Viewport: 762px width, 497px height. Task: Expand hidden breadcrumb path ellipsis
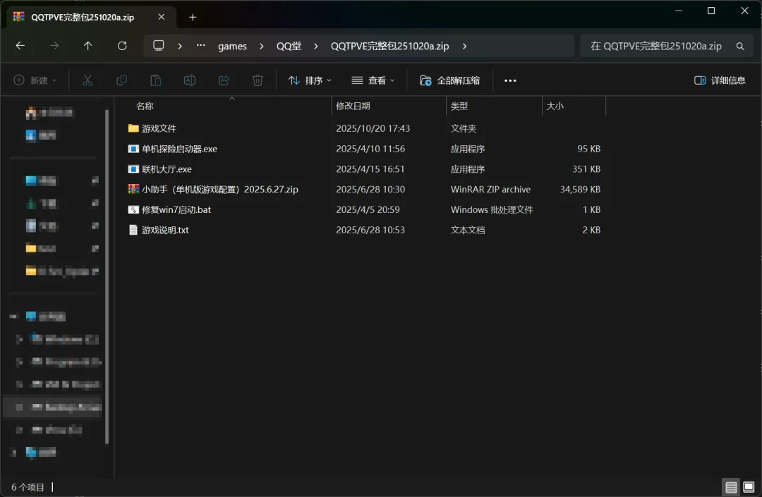coord(200,46)
